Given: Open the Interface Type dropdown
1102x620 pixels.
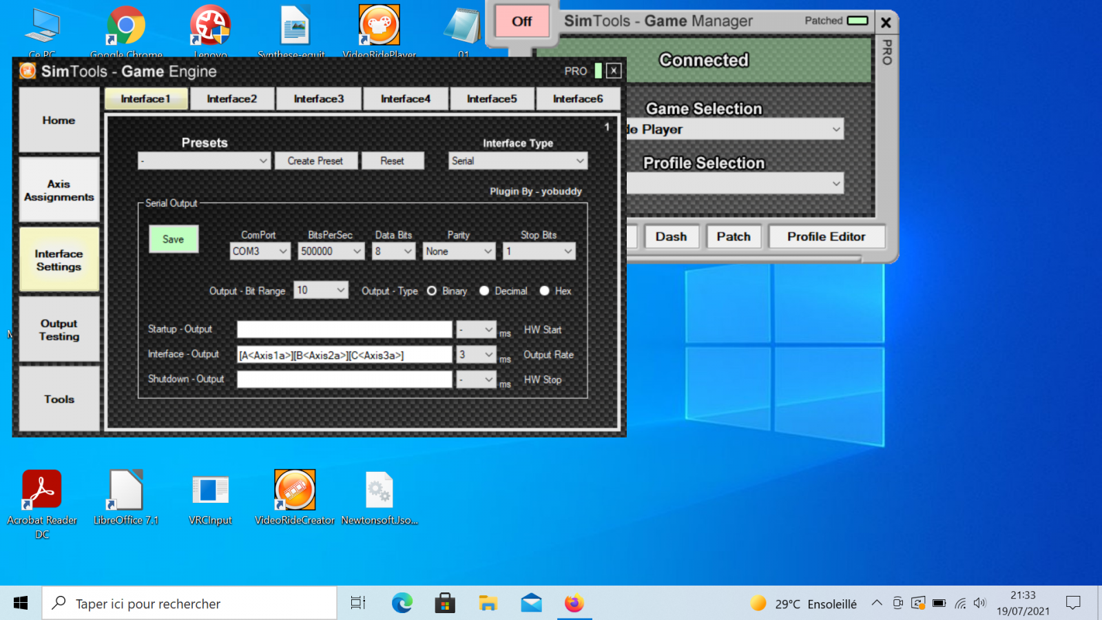Looking at the screenshot, I should point(518,161).
